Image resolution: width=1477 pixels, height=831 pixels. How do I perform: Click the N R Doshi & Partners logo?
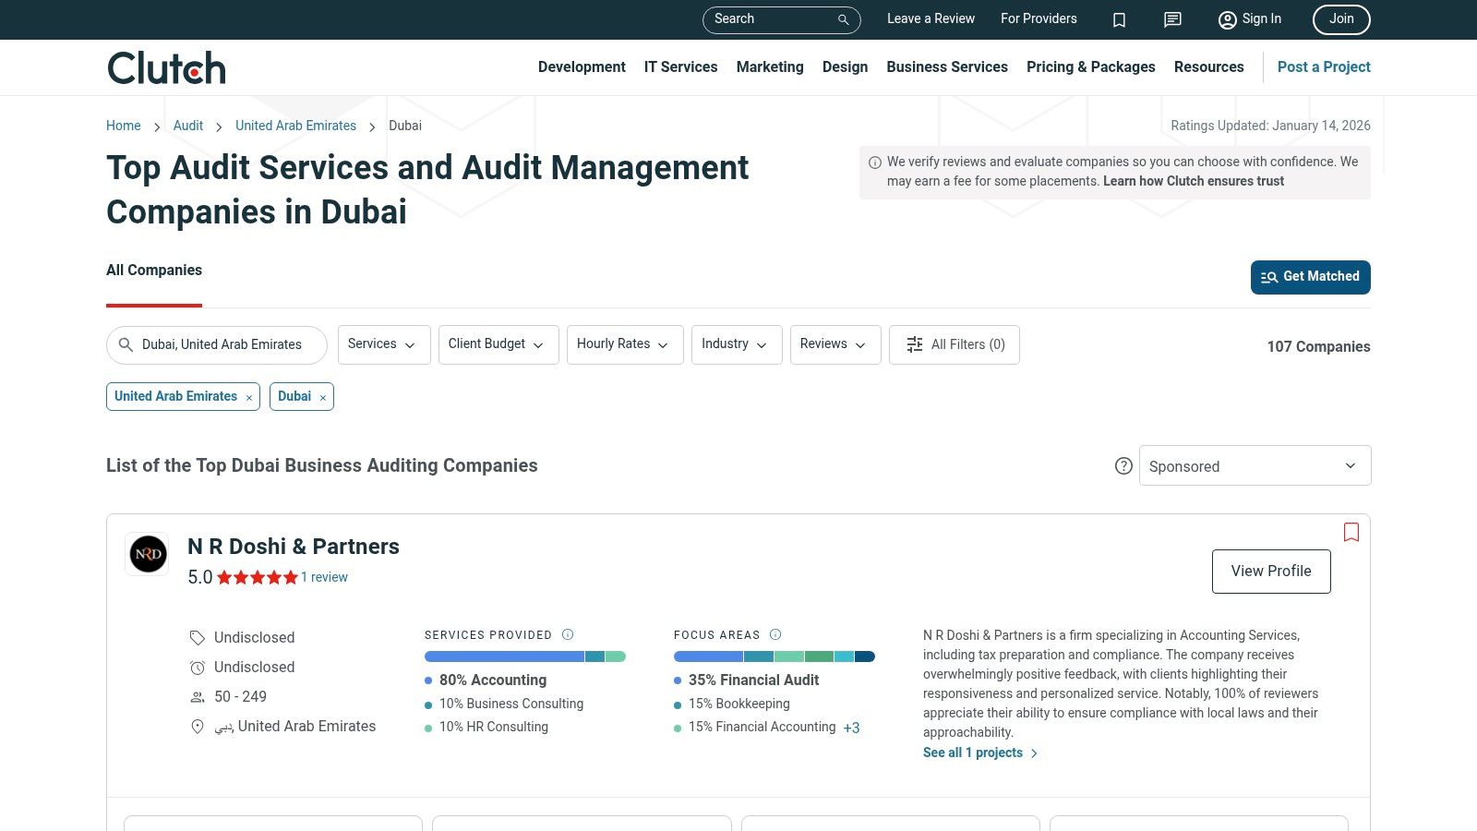(x=147, y=554)
